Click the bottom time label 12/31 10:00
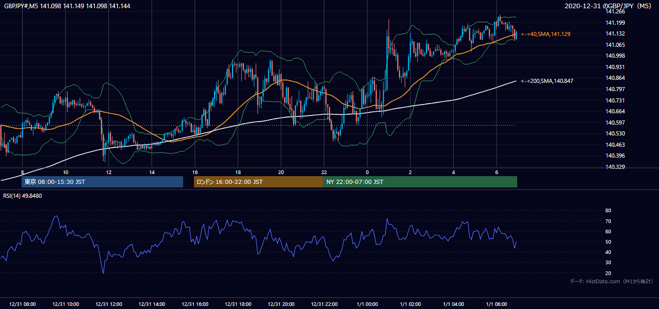 pos(65,304)
